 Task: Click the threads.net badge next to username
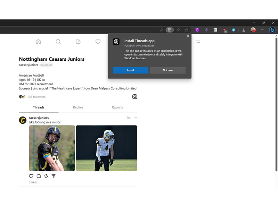(46, 65)
